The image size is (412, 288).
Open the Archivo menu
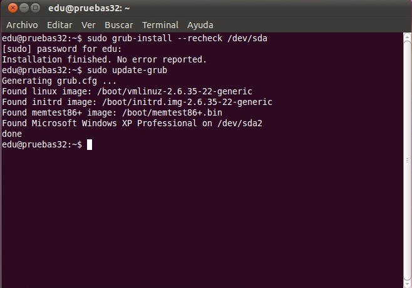[22, 25]
